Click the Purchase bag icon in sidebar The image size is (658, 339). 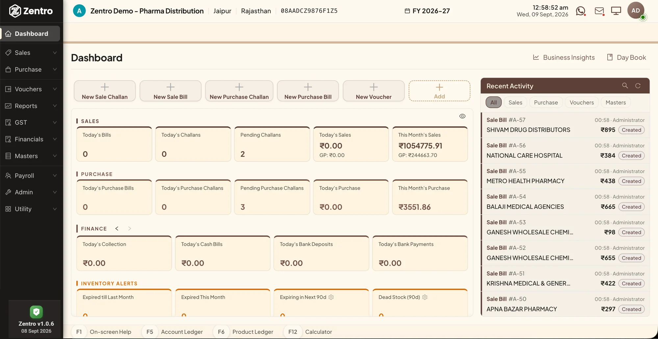pos(8,69)
